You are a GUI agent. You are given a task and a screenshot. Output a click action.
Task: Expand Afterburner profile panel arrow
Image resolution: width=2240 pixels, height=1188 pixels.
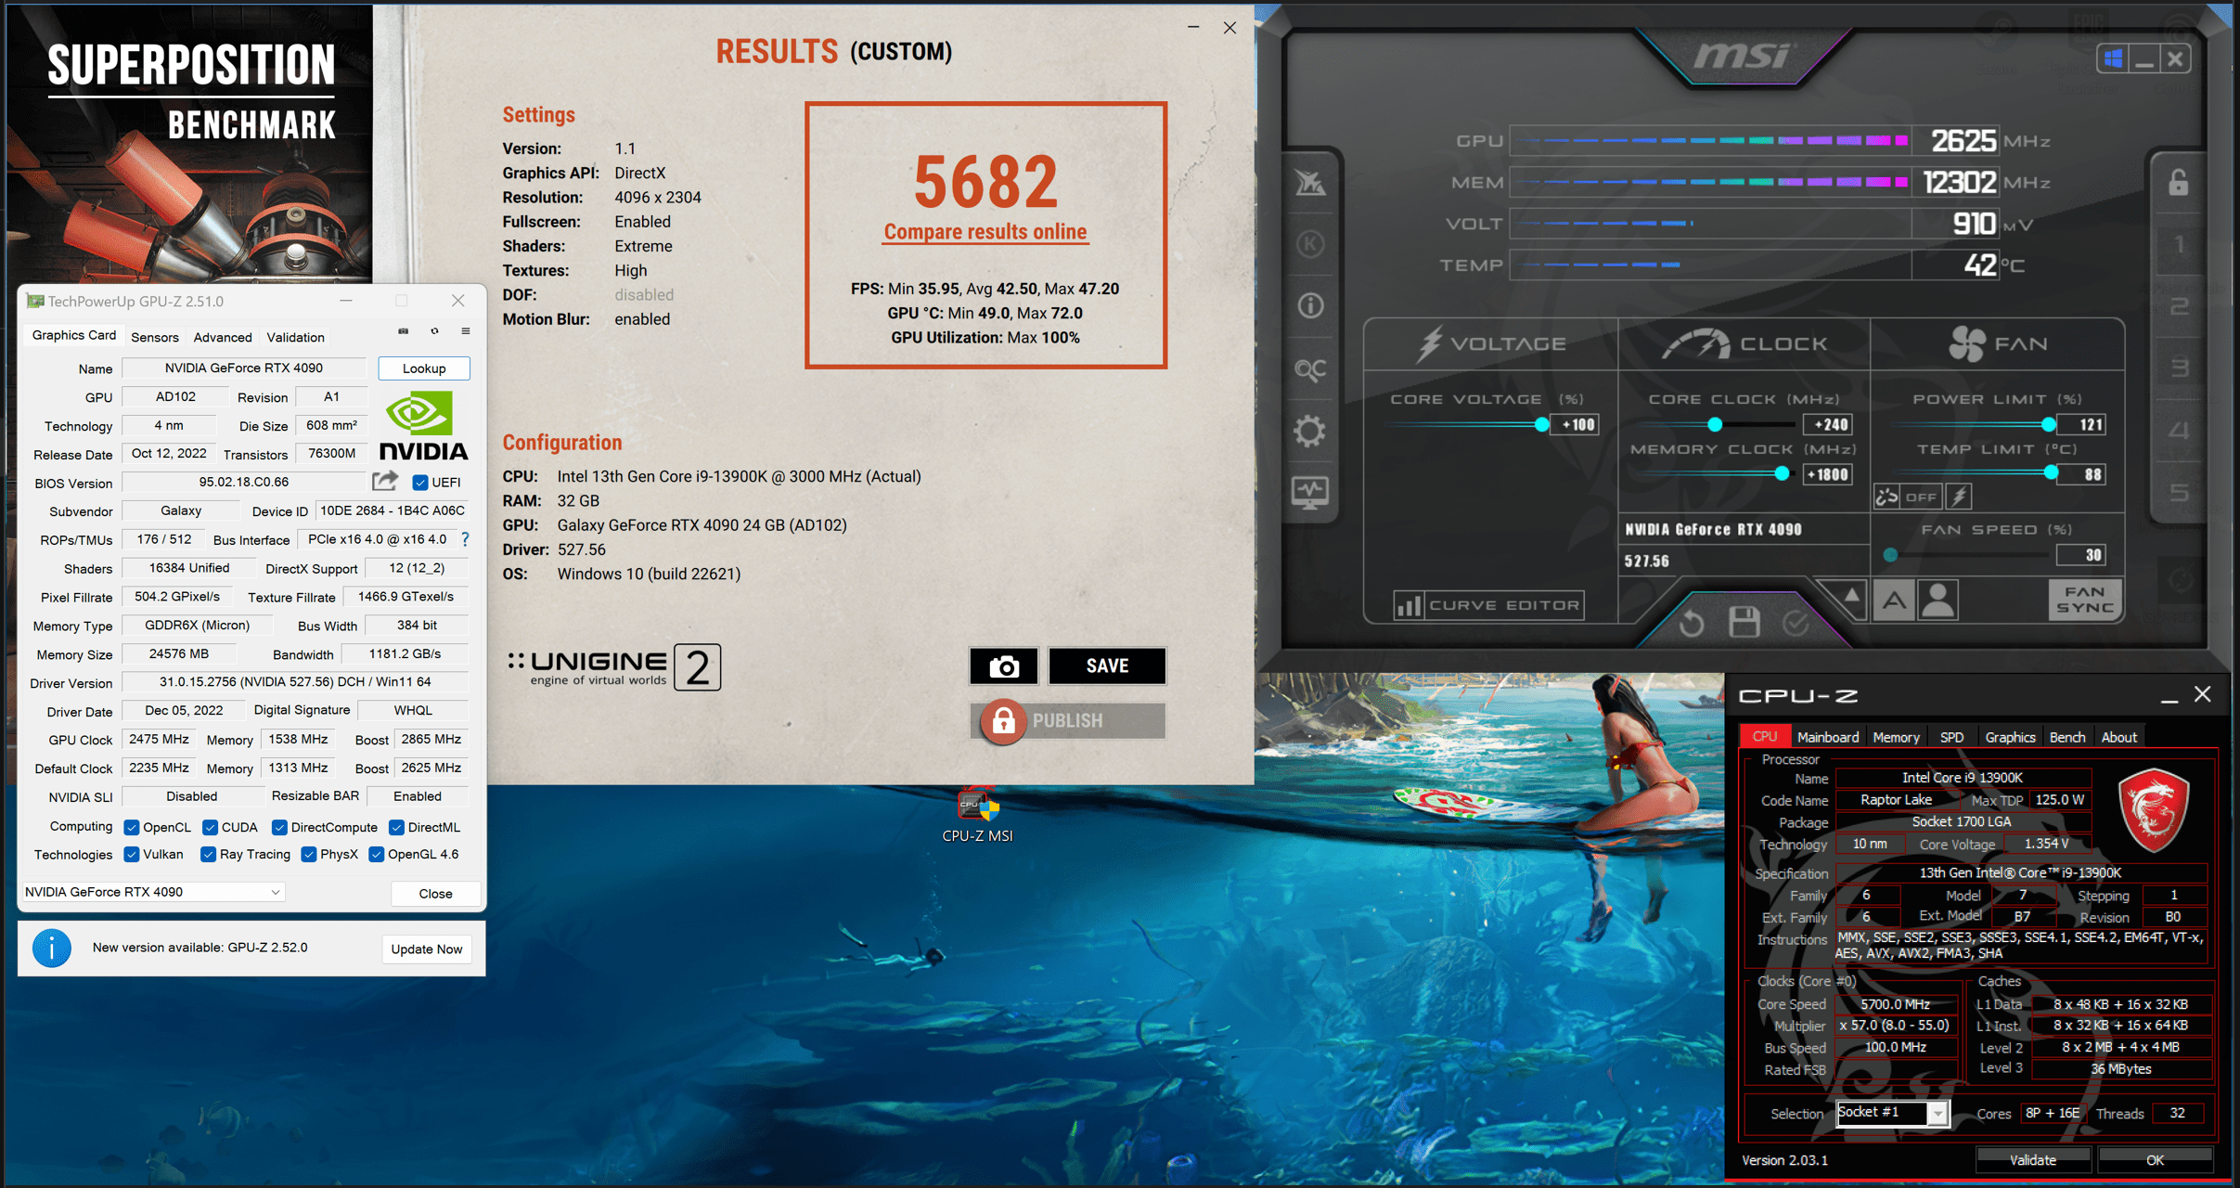tap(1850, 596)
